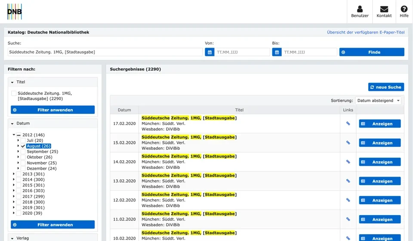
Task: Apply the Datum filter with Filter anwenden
Action: click(52, 225)
